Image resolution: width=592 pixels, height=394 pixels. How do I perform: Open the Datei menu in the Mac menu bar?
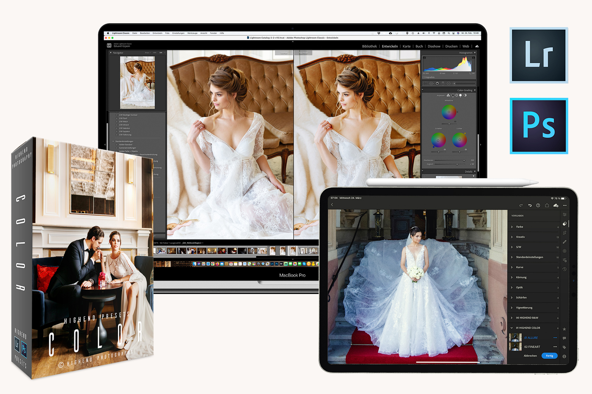pos(135,33)
